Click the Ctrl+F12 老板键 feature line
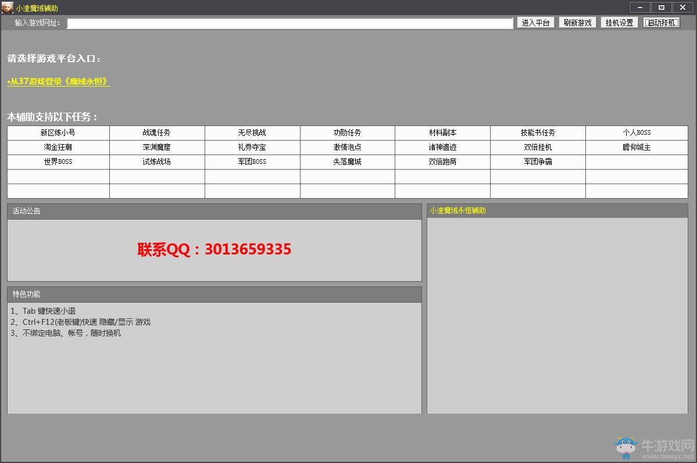The width and height of the screenshot is (697, 463). (x=80, y=322)
